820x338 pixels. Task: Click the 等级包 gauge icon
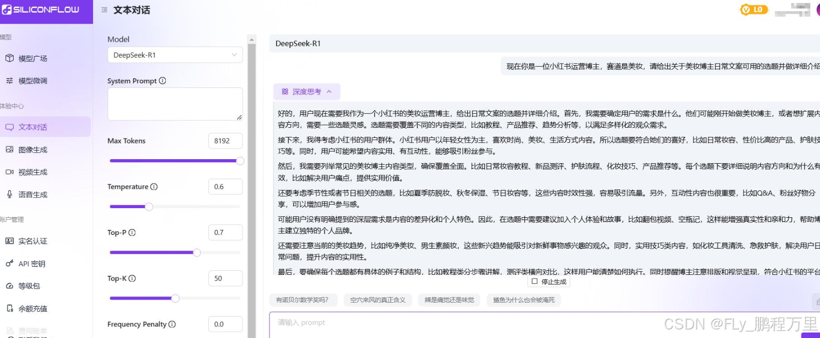click(10, 286)
